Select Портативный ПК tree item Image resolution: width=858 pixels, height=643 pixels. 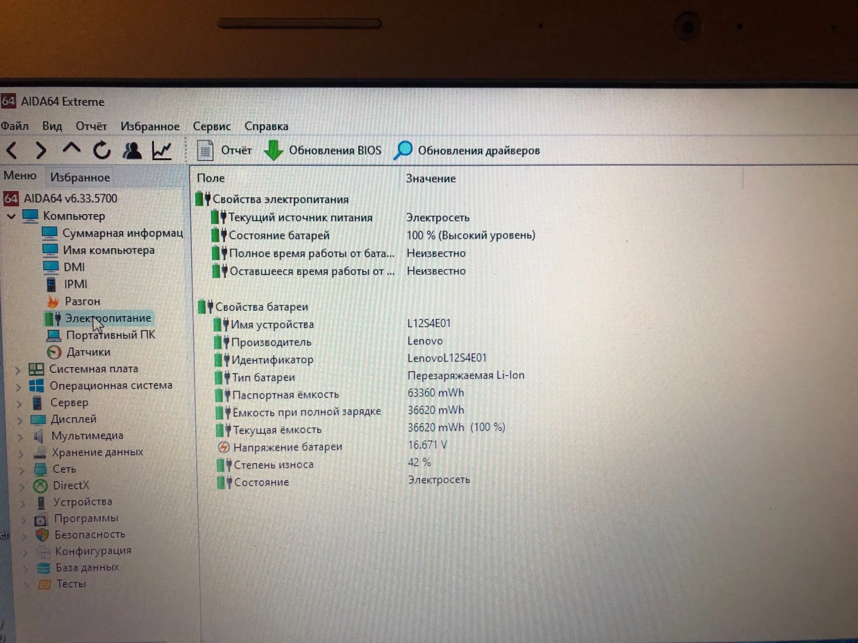click(x=110, y=335)
